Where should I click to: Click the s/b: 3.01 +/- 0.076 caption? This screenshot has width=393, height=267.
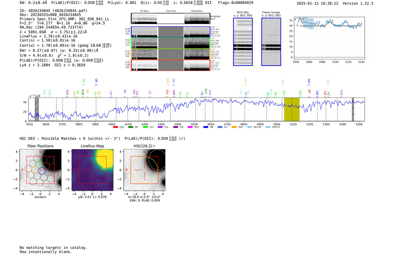[92, 197]
